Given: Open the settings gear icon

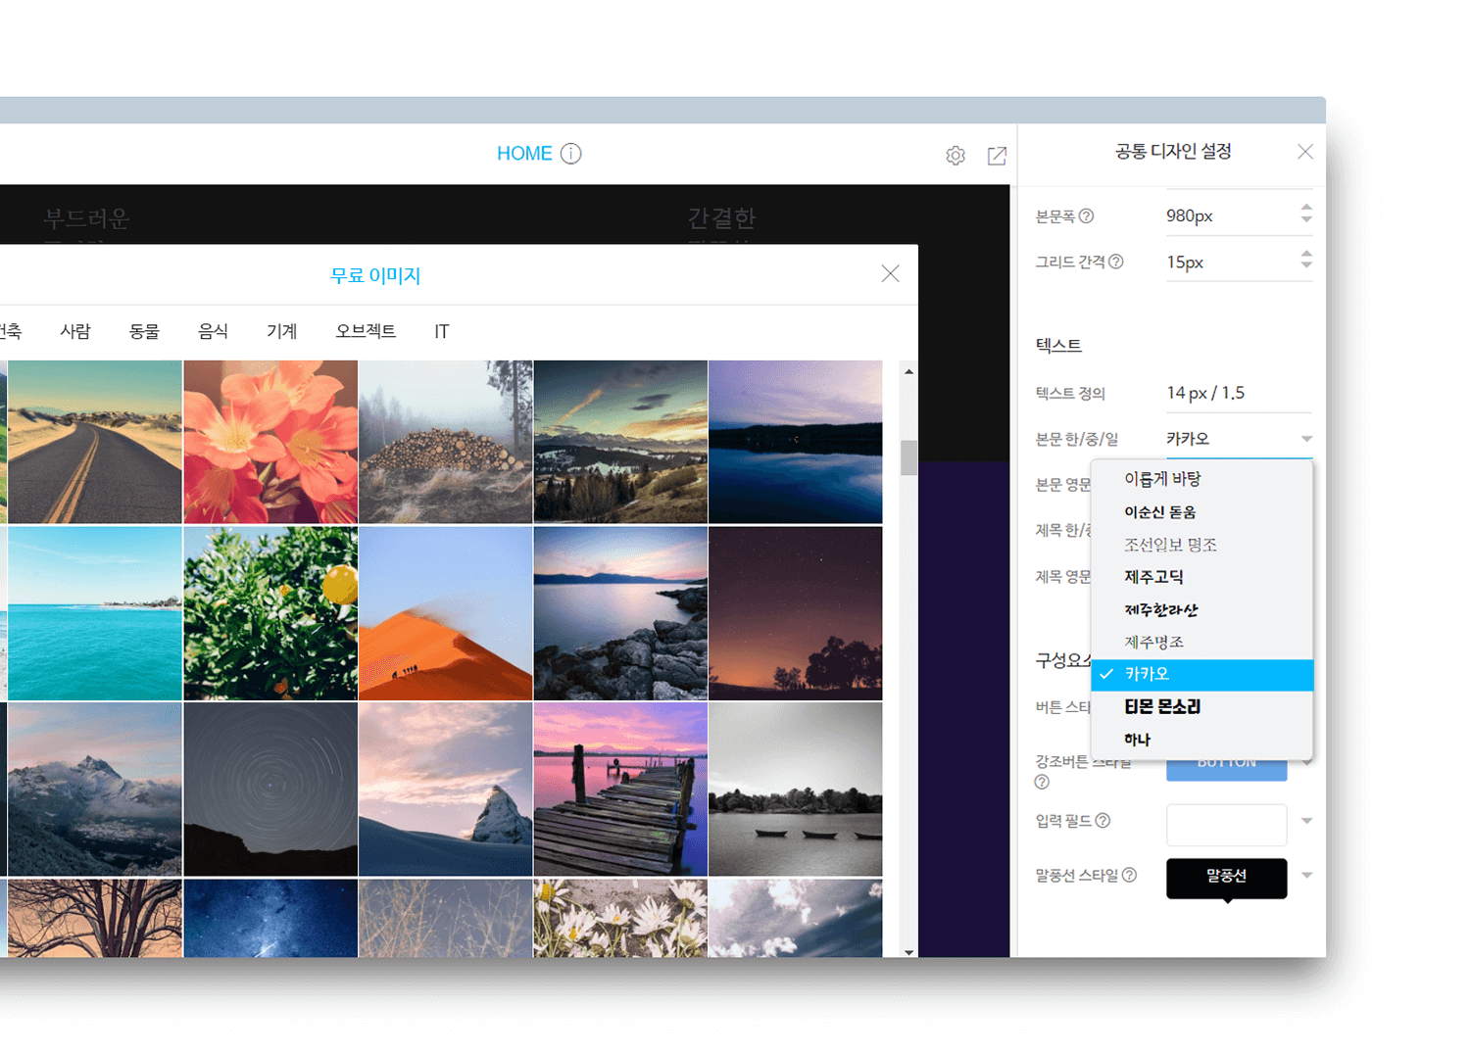Looking at the screenshot, I should (956, 156).
